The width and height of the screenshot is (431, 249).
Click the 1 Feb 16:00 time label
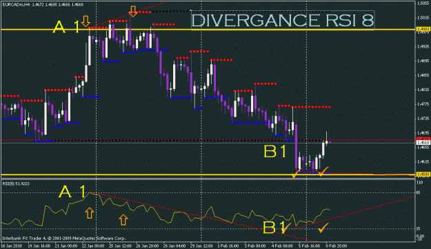click(x=228, y=246)
